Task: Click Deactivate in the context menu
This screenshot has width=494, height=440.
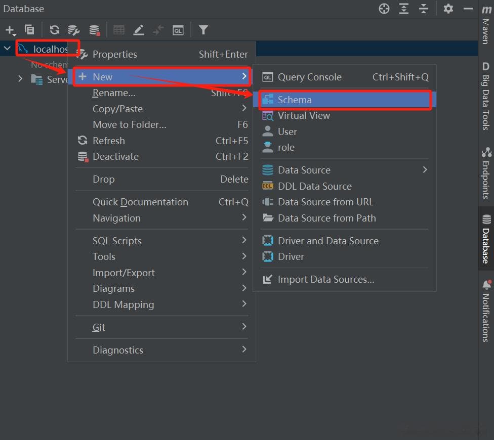Action: coord(161,156)
